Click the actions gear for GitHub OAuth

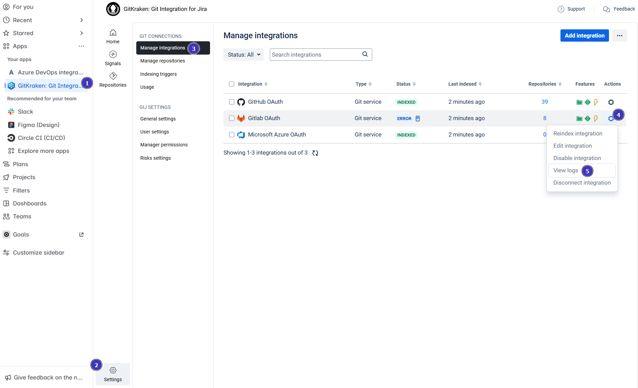(x=611, y=102)
